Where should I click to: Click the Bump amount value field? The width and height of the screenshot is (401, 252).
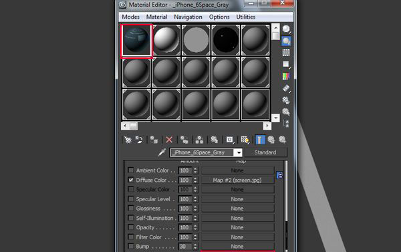pyautogui.click(x=185, y=247)
